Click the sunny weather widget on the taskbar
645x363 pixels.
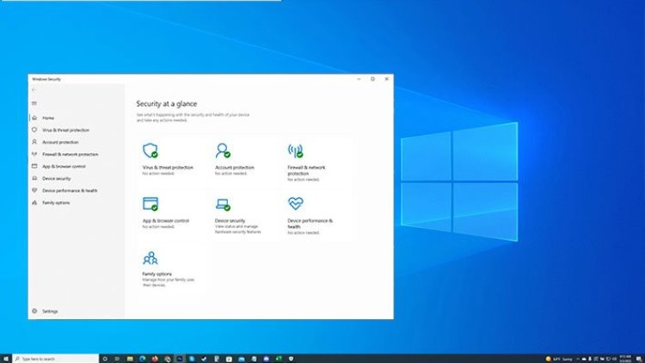(x=559, y=360)
